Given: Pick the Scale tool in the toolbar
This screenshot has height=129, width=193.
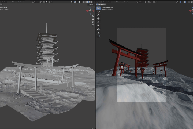Looking at the screenshot, I should point(98,22).
